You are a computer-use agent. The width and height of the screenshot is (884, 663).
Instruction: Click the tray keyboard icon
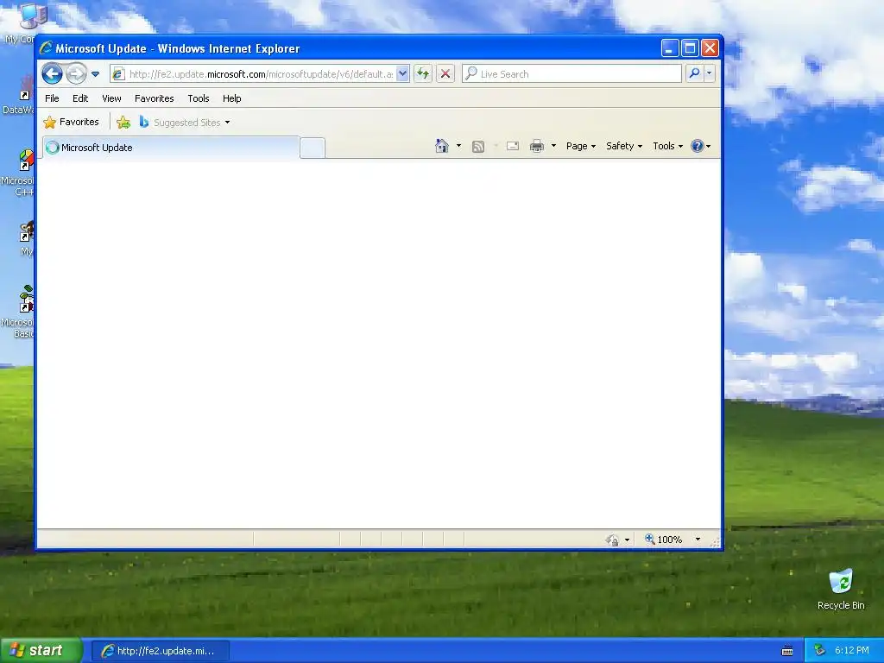[x=787, y=651]
